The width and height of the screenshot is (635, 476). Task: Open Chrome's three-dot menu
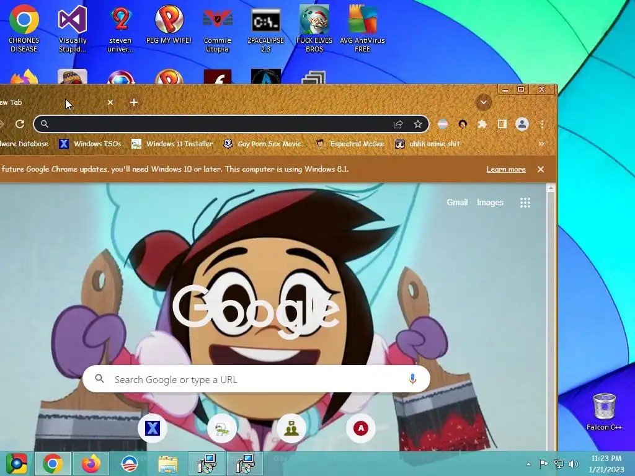point(542,124)
